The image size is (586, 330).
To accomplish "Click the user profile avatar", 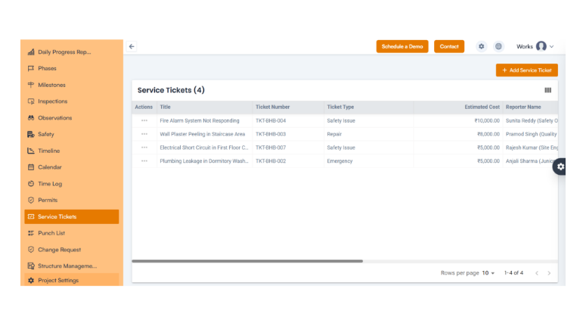I will point(541,46).
